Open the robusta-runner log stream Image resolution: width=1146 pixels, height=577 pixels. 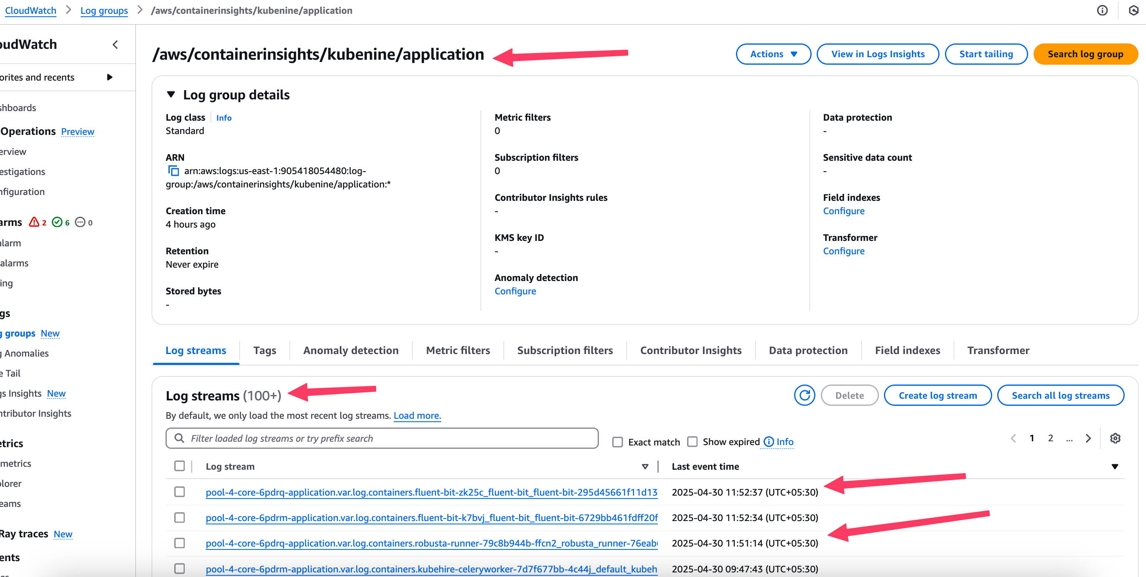tap(432, 543)
